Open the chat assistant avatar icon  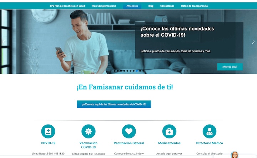pyautogui.click(x=235, y=154)
